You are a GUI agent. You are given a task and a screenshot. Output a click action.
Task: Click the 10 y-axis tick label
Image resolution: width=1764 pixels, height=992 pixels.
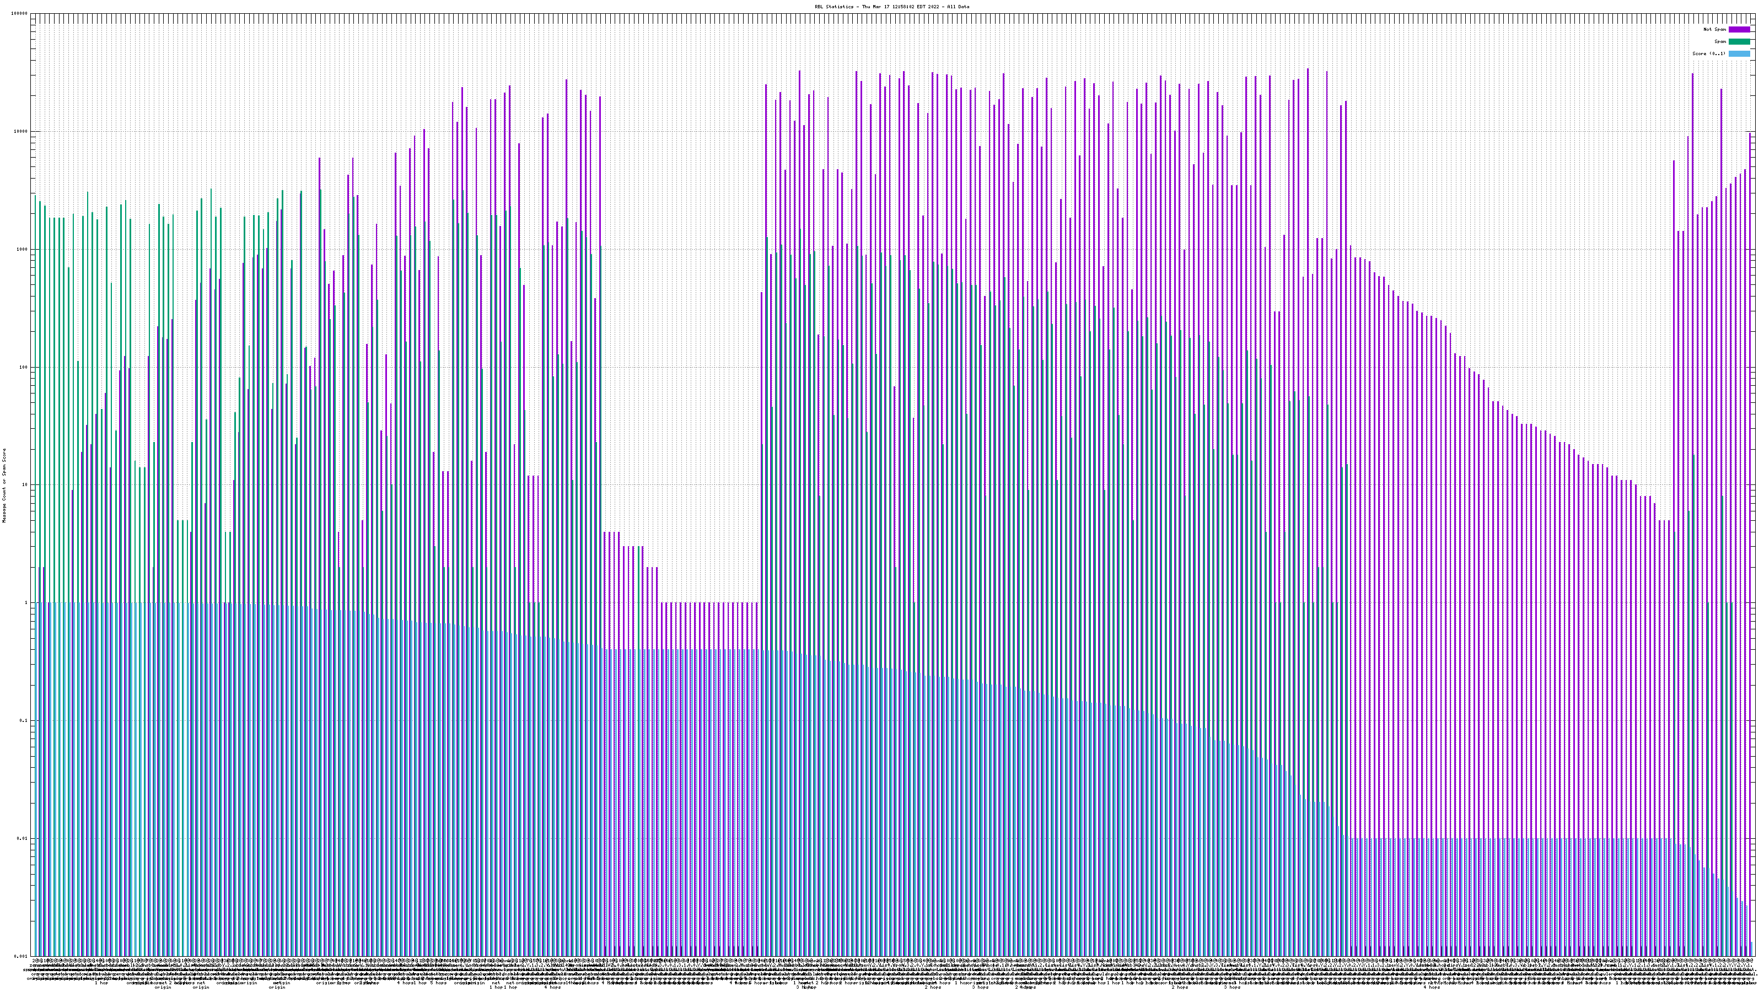[x=25, y=485]
